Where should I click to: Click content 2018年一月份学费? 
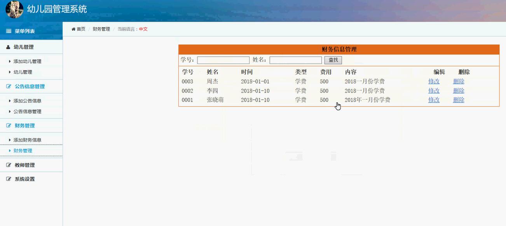pos(367,100)
